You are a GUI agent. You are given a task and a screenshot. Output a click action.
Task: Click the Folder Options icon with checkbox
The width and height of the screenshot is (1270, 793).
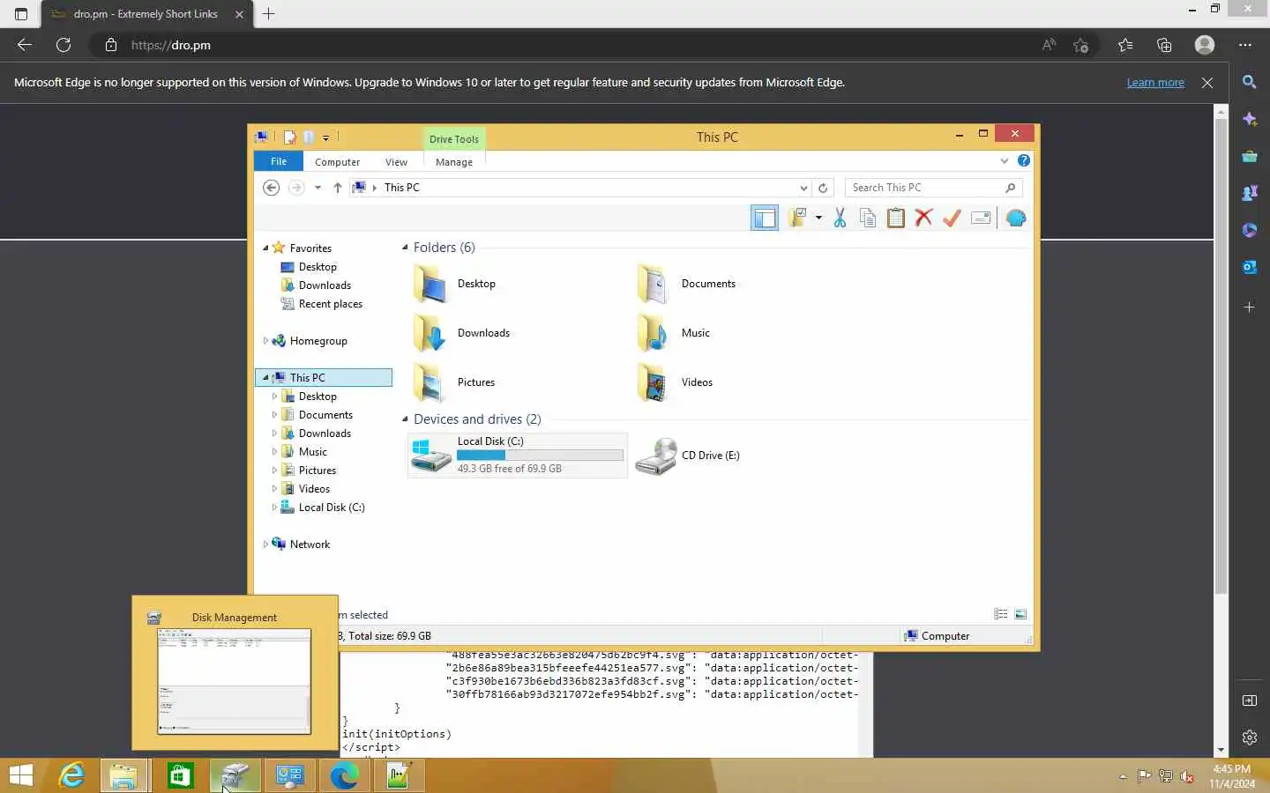tap(798, 218)
